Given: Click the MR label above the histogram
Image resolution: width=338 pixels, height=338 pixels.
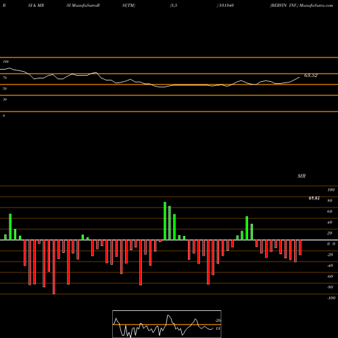Looking at the screenshot, I should pyautogui.click(x=301, y=176).
